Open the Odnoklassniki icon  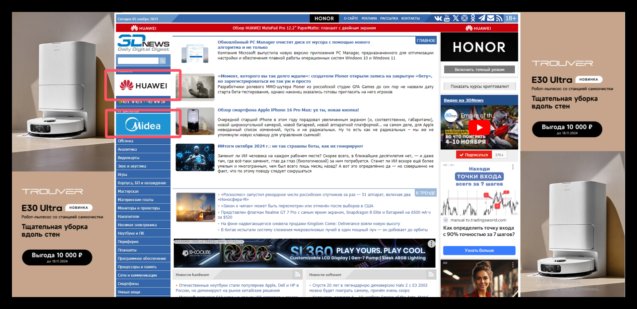[473, 18]
